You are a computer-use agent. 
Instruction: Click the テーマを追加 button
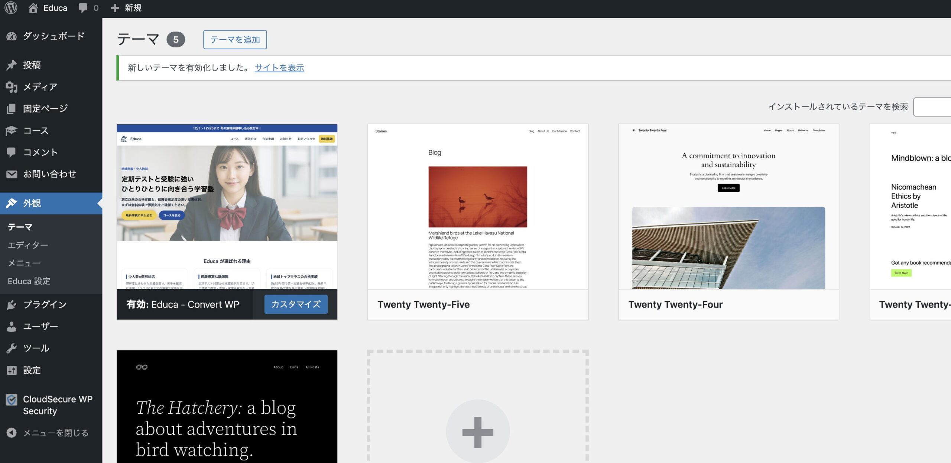click(x=235, y=40)
